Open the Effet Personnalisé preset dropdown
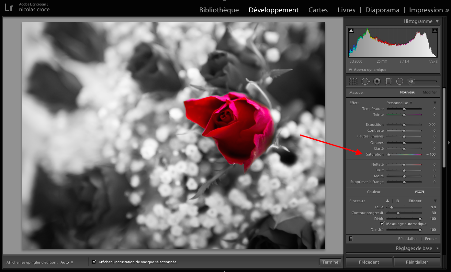The image size is (451, 272). tap(399, 103)
